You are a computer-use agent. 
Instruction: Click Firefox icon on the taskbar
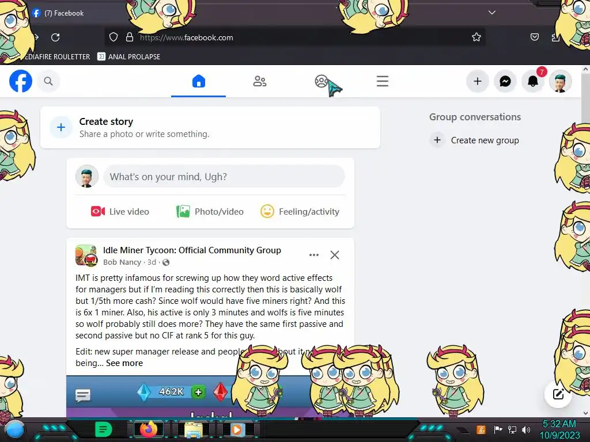click(x=149, y=429)
